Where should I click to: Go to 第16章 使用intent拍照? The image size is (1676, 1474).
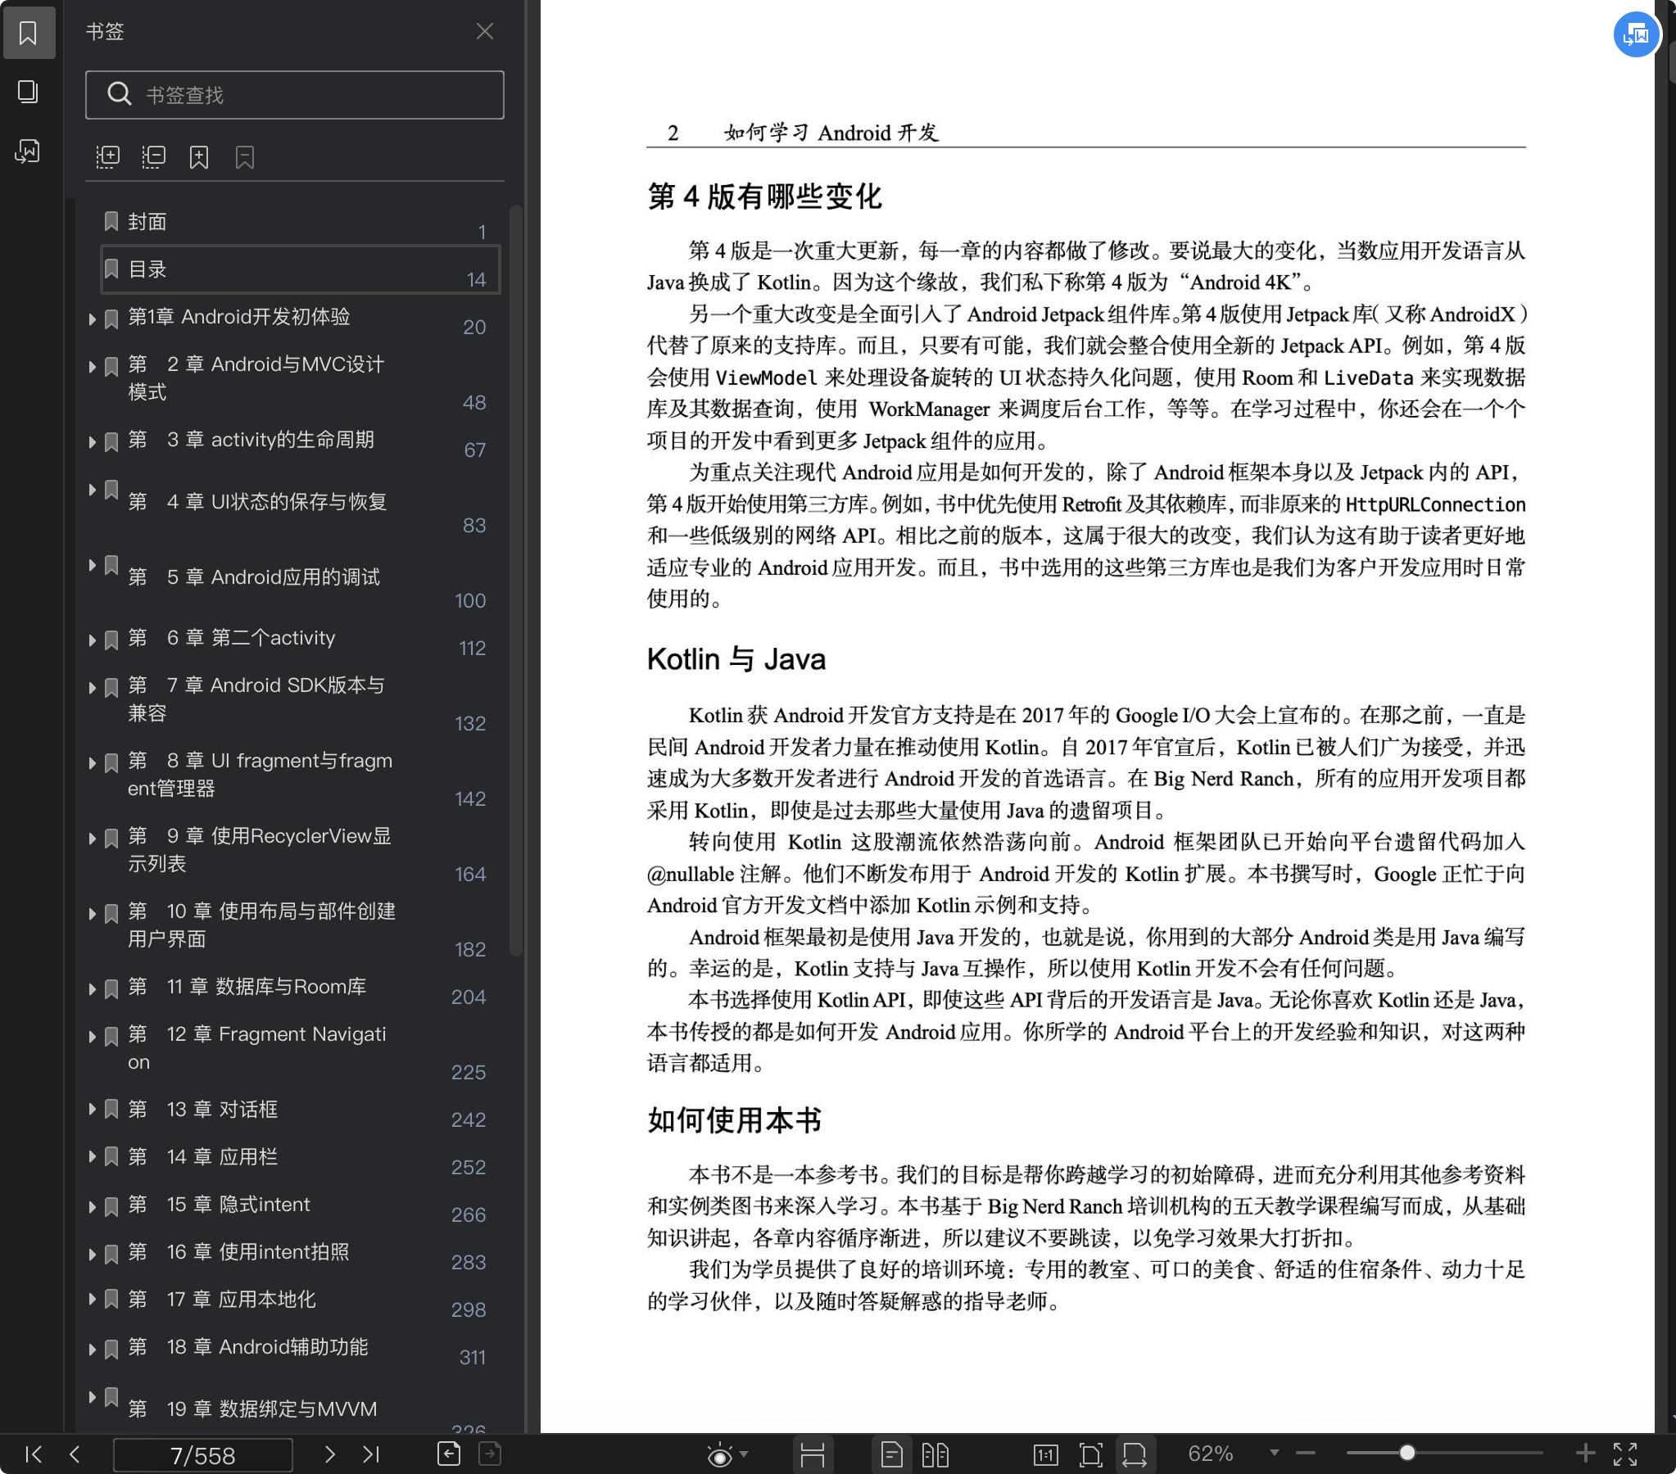point(238,1252)
